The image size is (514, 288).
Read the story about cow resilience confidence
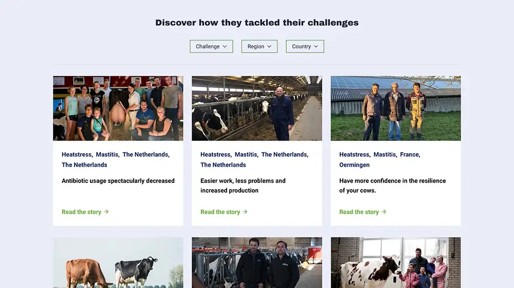tap(359, 212)
